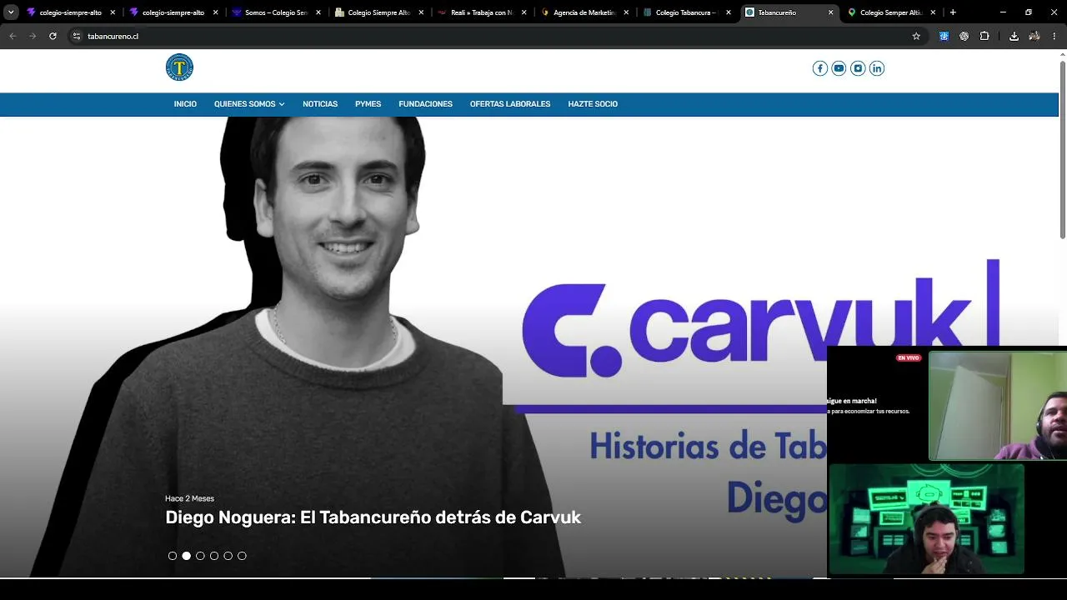The height and width of the screenshot is (600, 1067).
Task: Select the third slide indicator dot
Action: click(200, 556)
